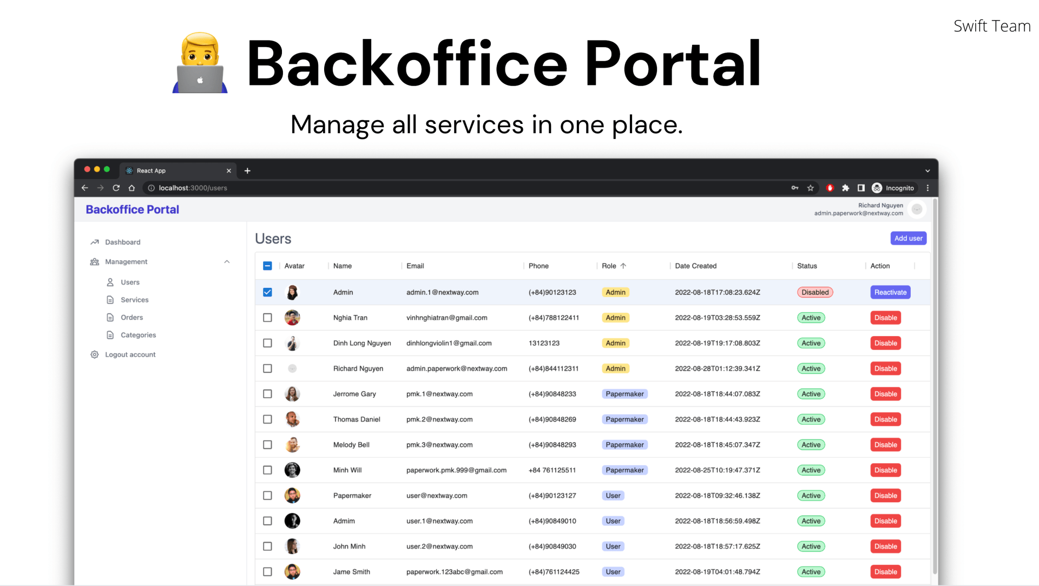Disable the John Minh account
The height and width of the screenshot is (586, 1039).
886,547
